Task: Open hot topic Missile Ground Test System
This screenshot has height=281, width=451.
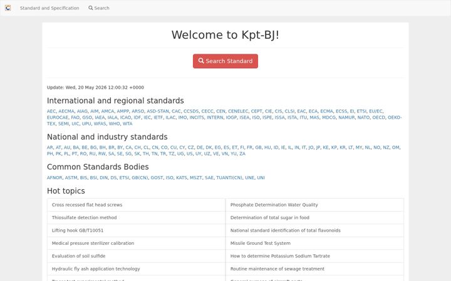Action: (x=261, y=243)
